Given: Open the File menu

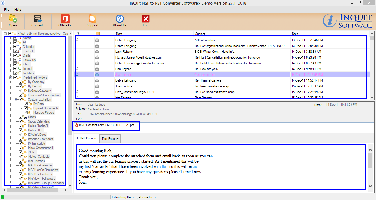Looking at the screenshot, I should pos(7,10).
